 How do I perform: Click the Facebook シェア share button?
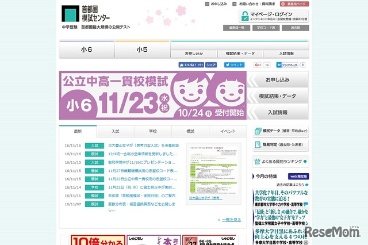(211, 65)
